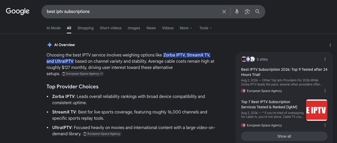
Task: Click the Google logo
Action: pos(17,11)
